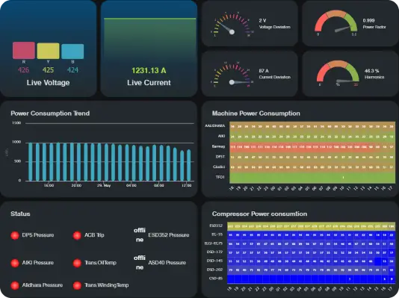The image size is (399, 298).
Task: Click the ESD352 Pressure status label
Action: (x=169, y=235)
